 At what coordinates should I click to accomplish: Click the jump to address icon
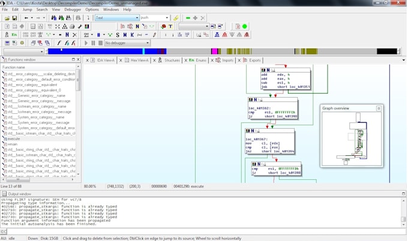pyautogui.click(x=88, y=18)
